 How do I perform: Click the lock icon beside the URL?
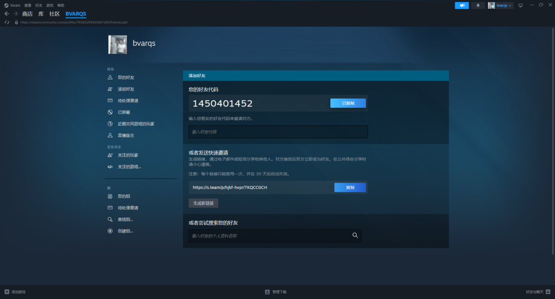[16, 22]
